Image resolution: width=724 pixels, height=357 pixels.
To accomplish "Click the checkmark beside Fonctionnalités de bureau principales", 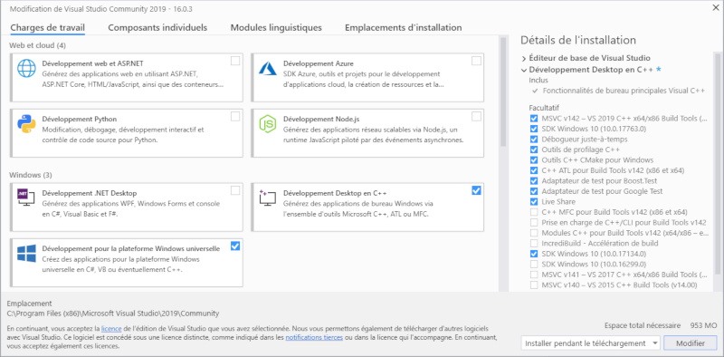I will click(535, 92).
